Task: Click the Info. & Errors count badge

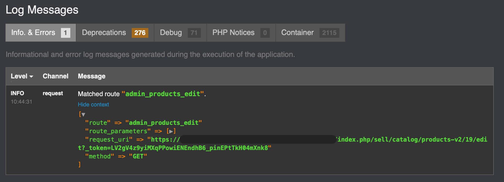Action: (65, 33)
